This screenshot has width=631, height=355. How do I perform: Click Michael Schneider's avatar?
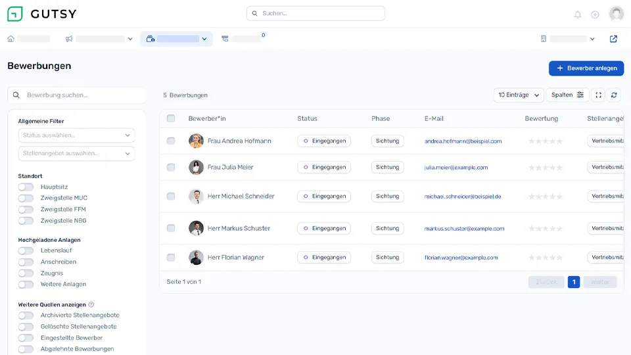pos(196,196)
